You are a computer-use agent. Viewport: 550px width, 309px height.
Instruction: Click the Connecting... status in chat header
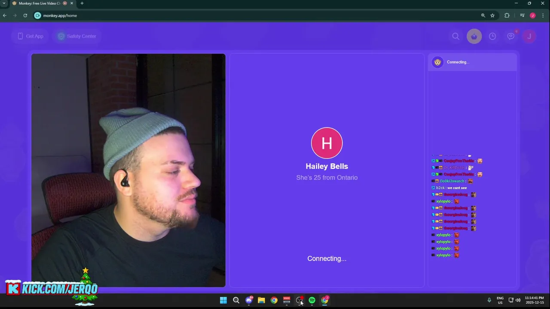458,62
